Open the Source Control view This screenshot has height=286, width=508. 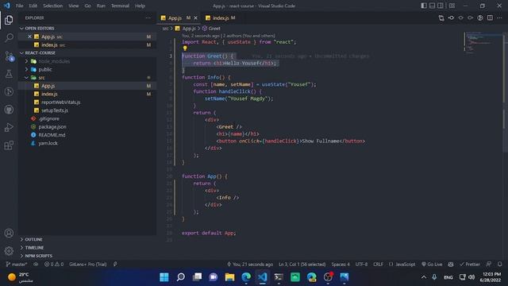coord(9,56)
